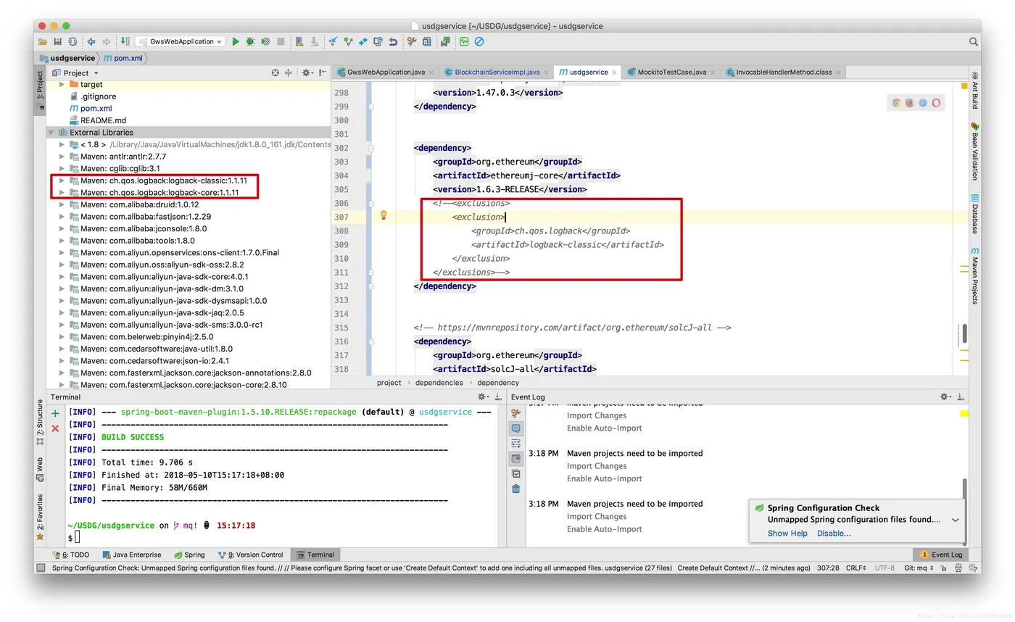Click the blue circle-slash toolbar icon

(478, 41)
